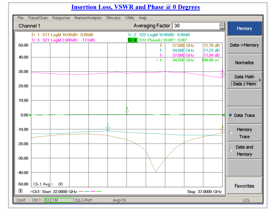
Task: Open the Stimulus menu
Action: 113,18
